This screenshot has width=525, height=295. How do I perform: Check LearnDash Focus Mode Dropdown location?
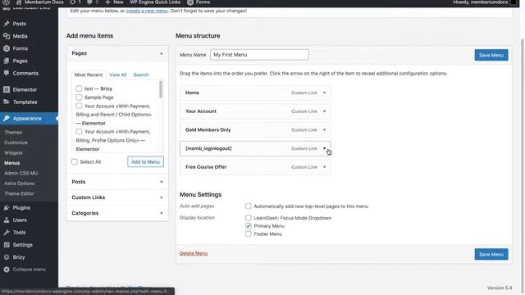(248, 218)
